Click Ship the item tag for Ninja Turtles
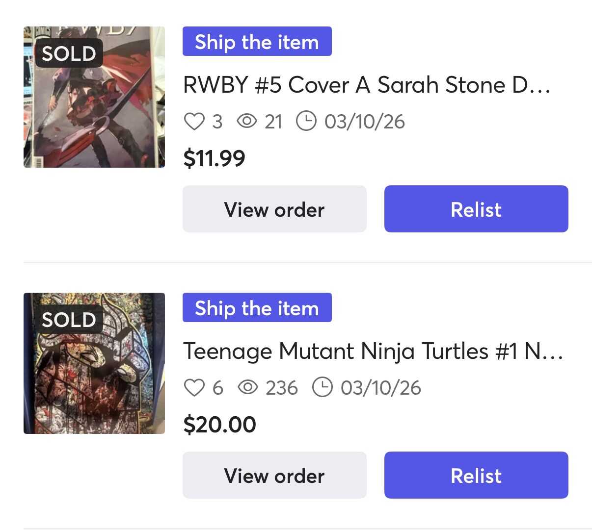This screenshot has width=592, height=530. (x=257, y=308)
